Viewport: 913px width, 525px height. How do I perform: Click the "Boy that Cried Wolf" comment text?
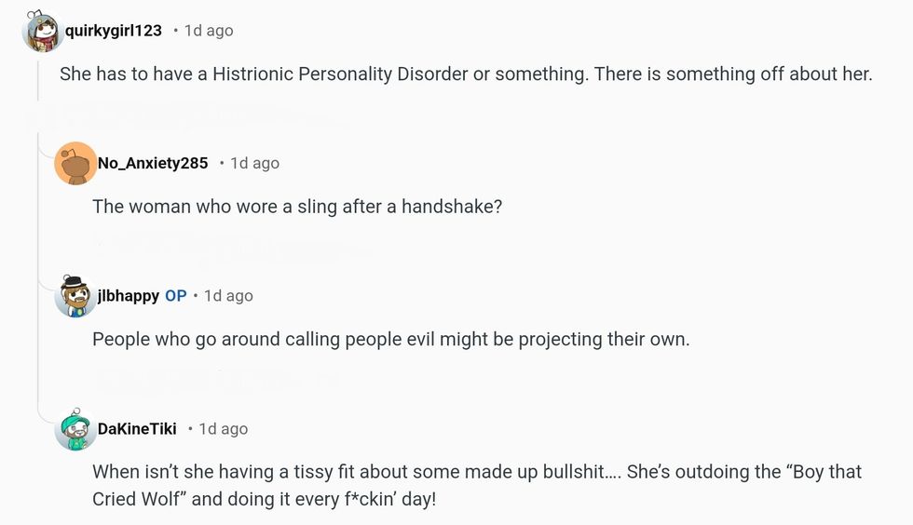pyautogui.click(x=476, y=485)
